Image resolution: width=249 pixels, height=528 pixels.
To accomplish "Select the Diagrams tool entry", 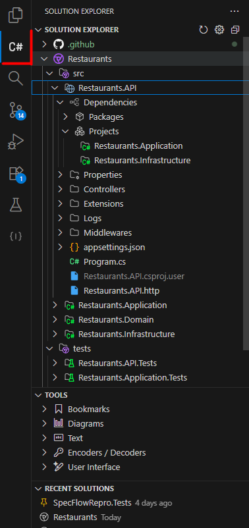I will [86, 423].
